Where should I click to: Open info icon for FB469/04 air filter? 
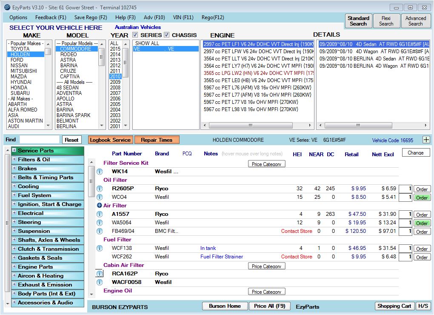click(100, 231)
